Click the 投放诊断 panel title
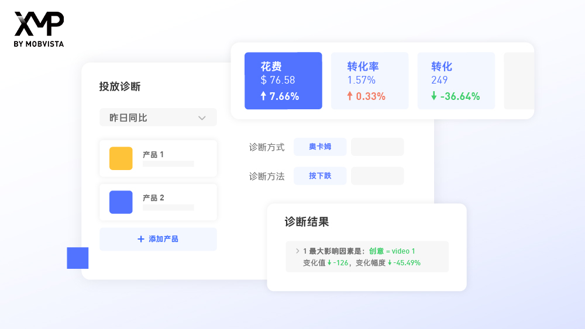The height and width of the screenshot is (329, 585). click(x=120, y=86)
